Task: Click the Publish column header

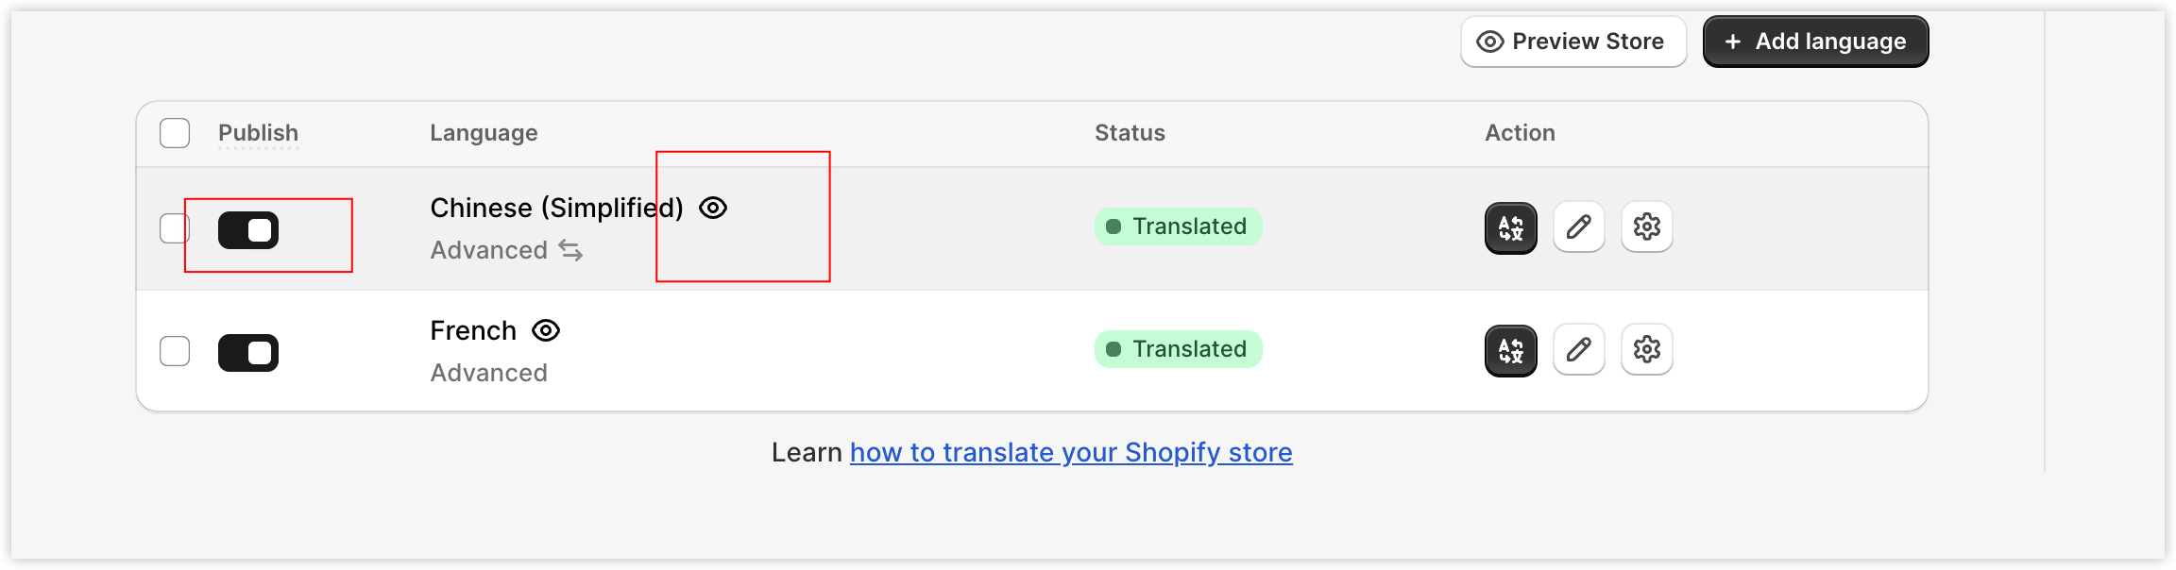Action: tap(258, 133)
